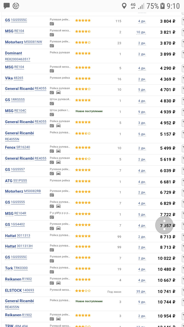
Task: Open photo icon for MSG RE104 at 3 821 ₽
Action: [x=52, y=35]
